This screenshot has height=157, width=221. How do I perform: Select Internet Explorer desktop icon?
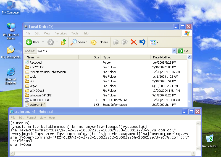tap(11, 72)
